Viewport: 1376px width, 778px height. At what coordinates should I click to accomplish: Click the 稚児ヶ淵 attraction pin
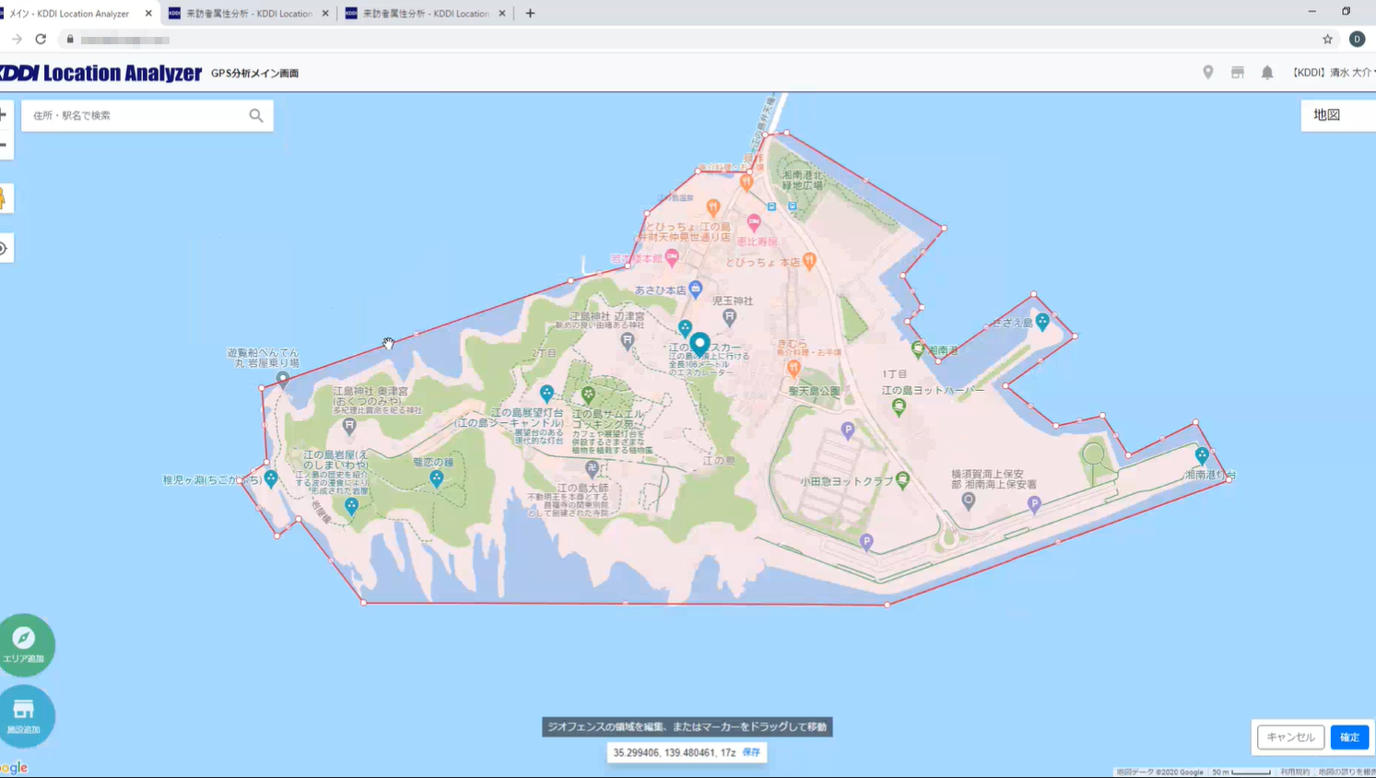click(271, 478)
